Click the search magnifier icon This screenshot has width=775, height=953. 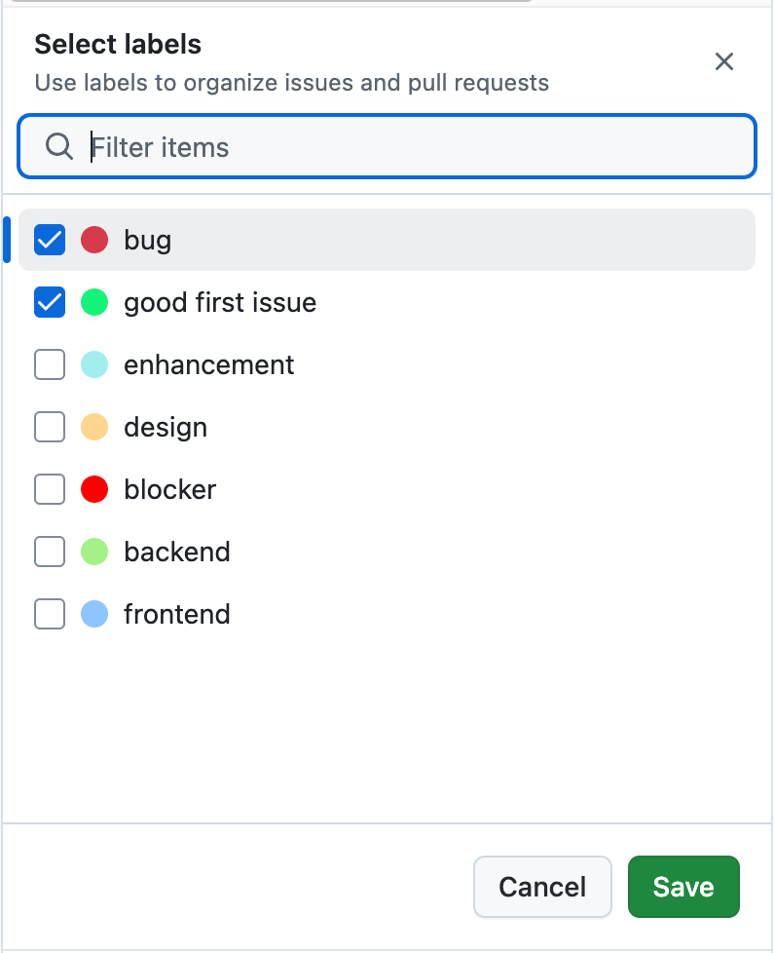(x=59, y=147)
